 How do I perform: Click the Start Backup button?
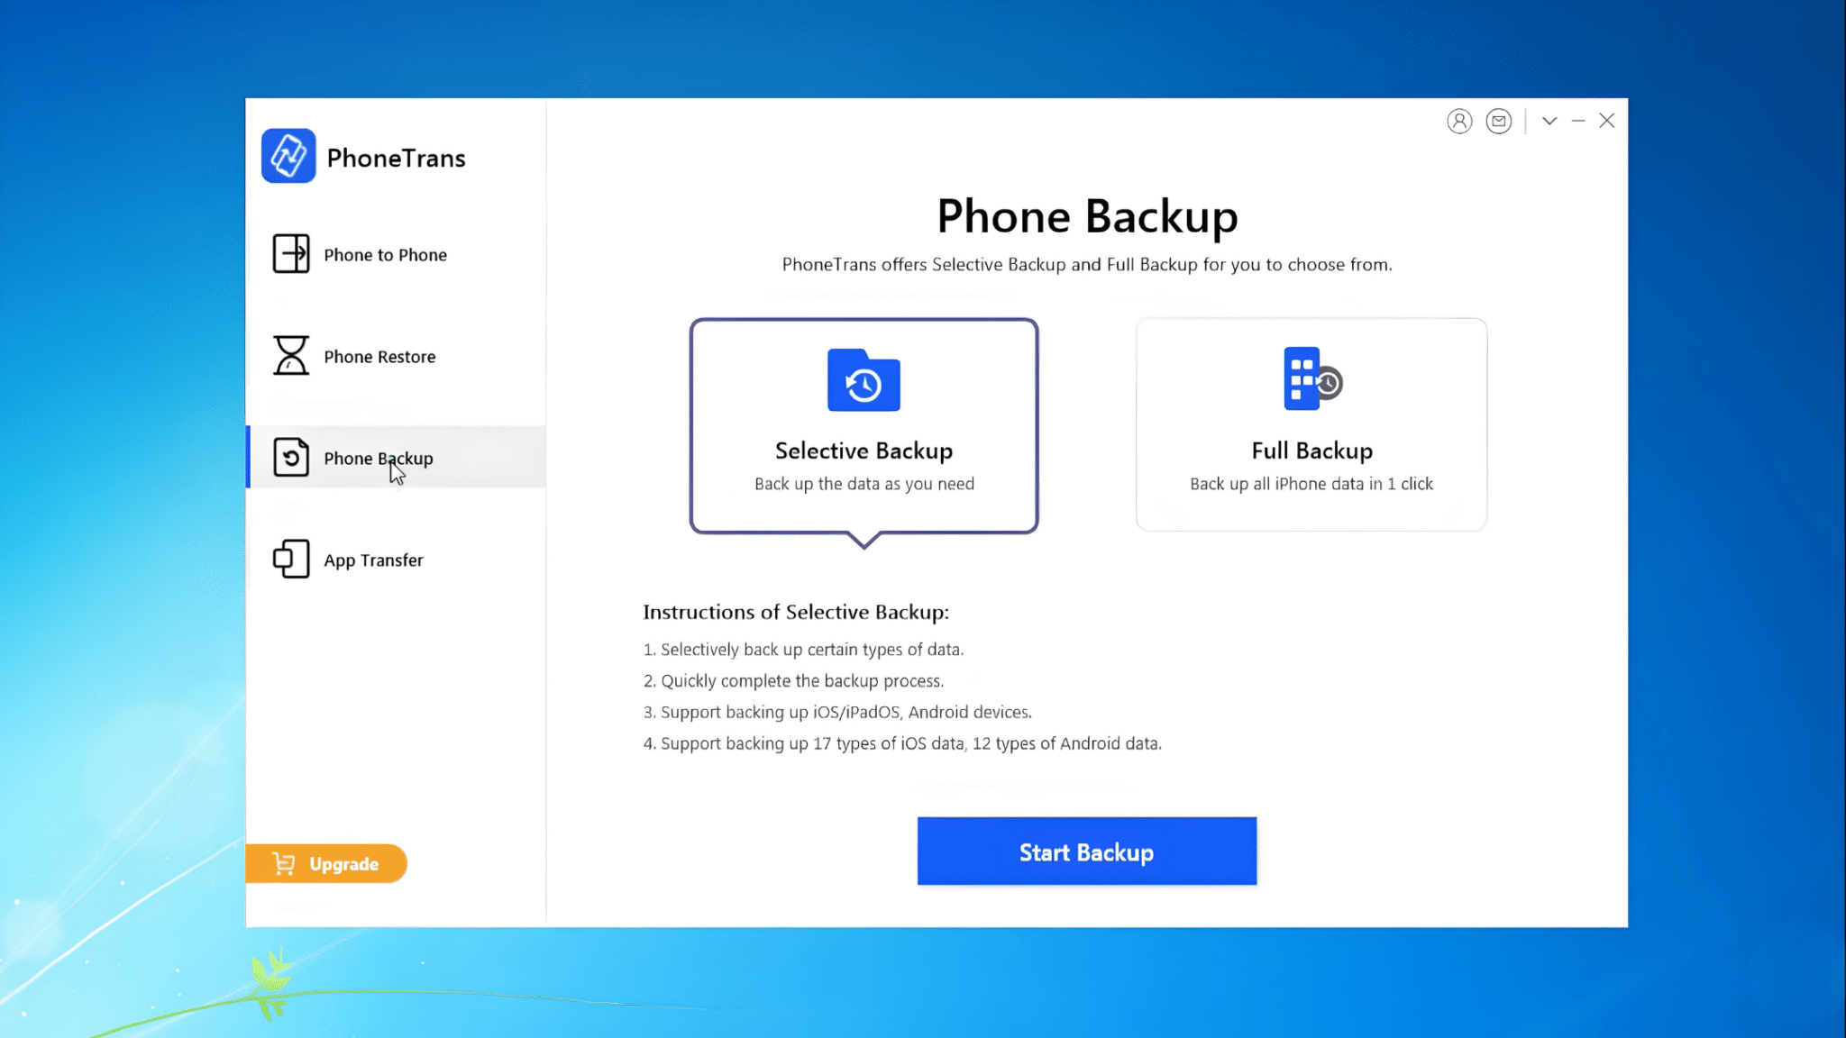(1087, 851)
